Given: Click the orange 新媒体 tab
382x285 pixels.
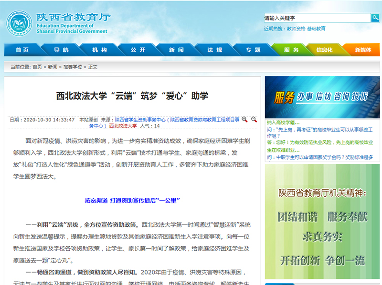Looking at the screenshot, I should point(363,50).
